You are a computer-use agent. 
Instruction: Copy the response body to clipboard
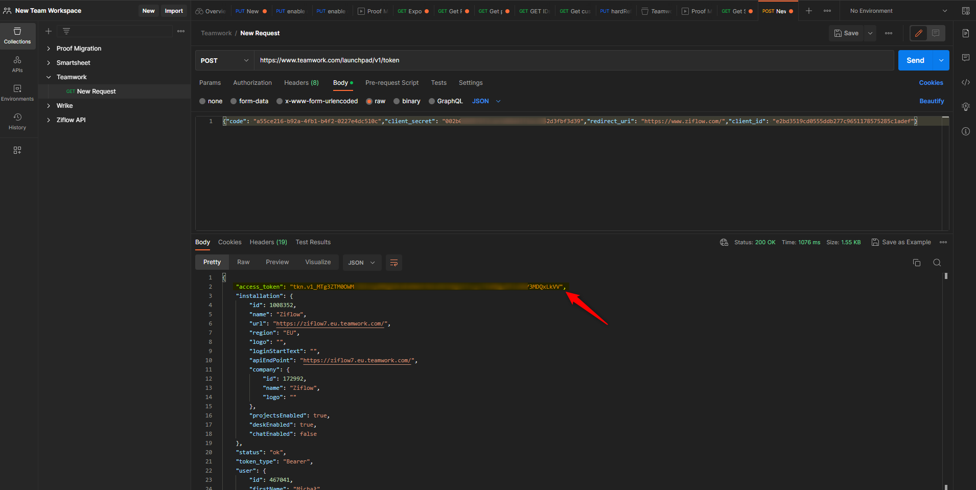point(917,263)
